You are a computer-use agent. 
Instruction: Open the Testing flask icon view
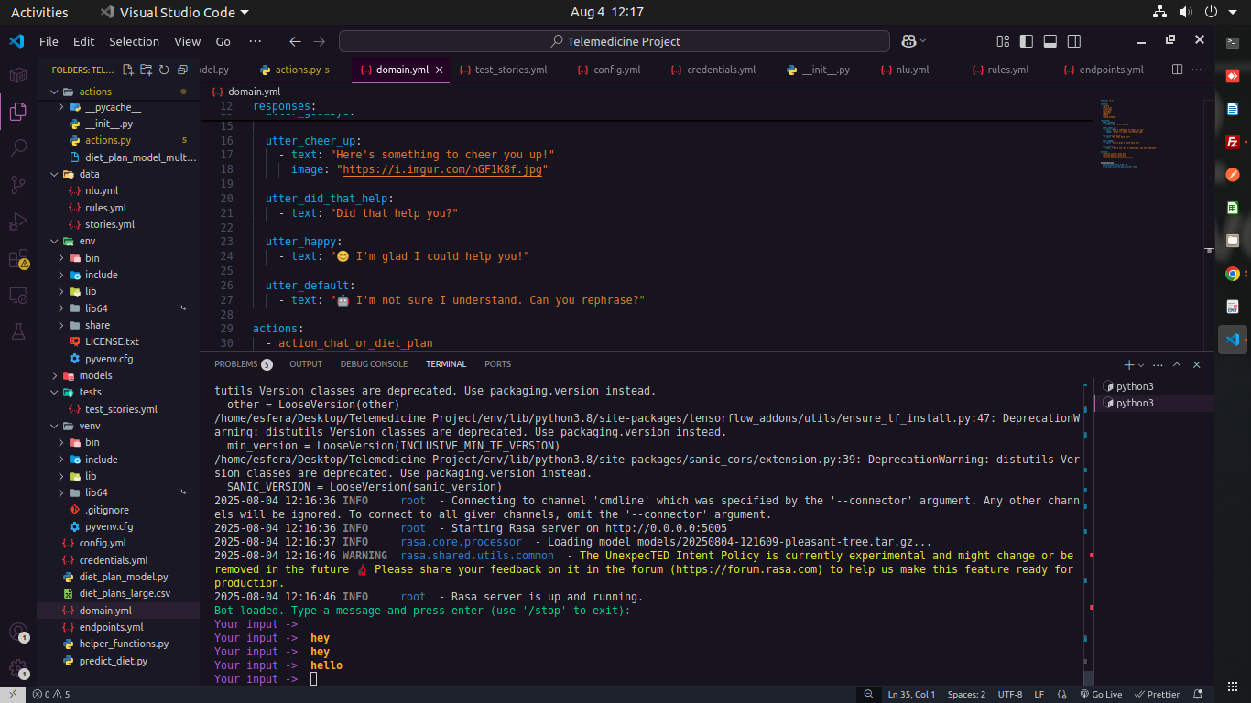pos(17,331)
